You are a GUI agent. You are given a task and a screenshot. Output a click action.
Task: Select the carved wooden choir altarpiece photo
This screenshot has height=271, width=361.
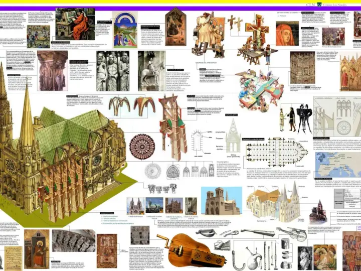point(302,68)
